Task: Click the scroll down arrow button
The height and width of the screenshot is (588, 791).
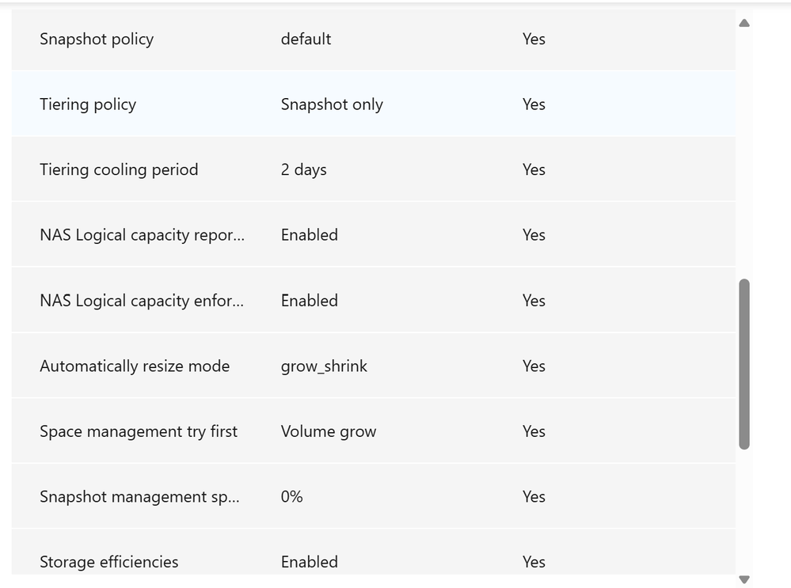Action: pyautogui.click(x=743, y=579)
